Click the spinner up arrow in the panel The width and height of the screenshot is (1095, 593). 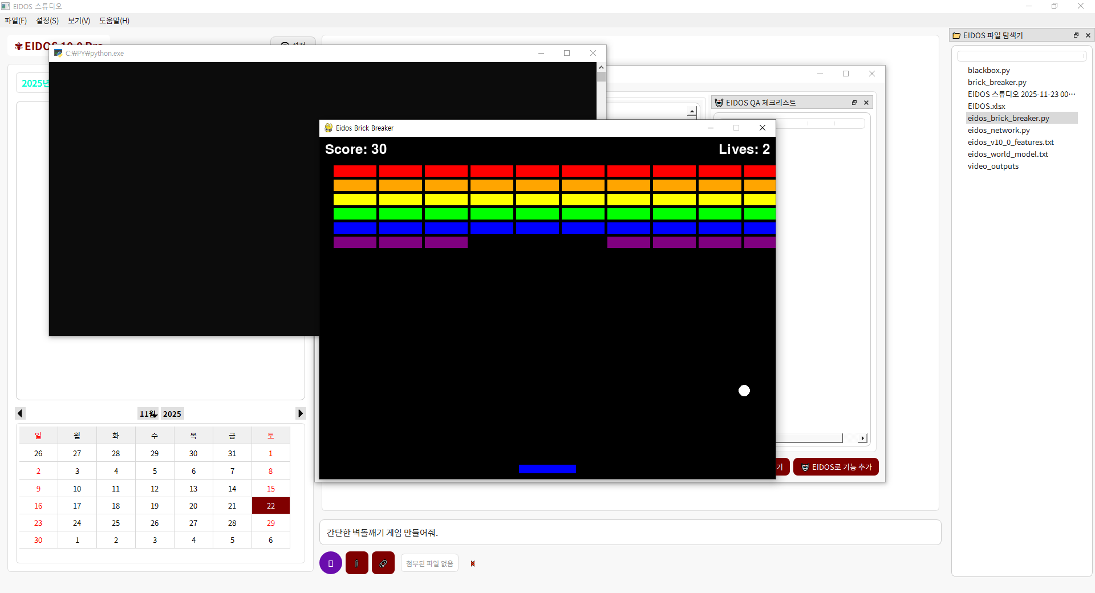point(692,111)
